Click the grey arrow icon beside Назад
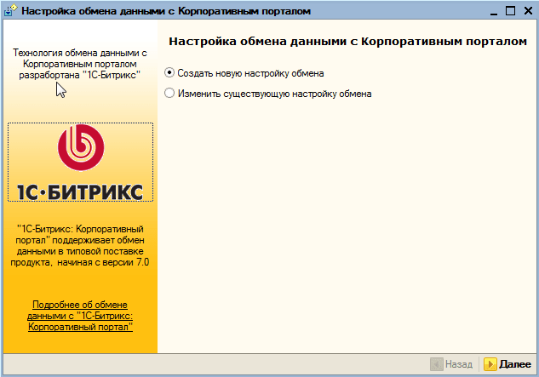 click(437, 364)
